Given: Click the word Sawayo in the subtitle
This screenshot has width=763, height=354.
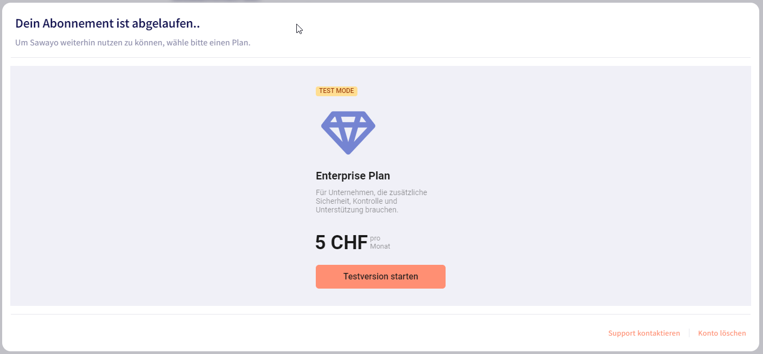Looking at the screenshot, I should [x=41, y=42].
